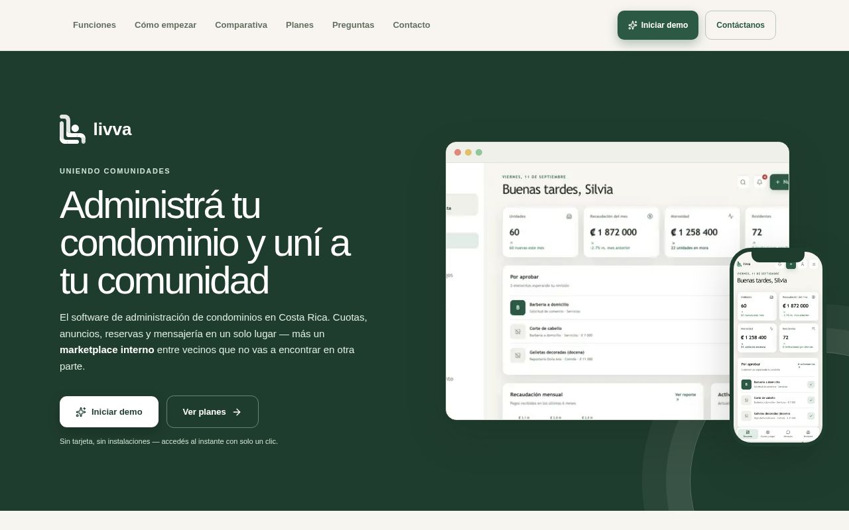This screenshot has width=849, height=530.
Task: Click the bell icon in phone mockup
Action: coord(779,264)
